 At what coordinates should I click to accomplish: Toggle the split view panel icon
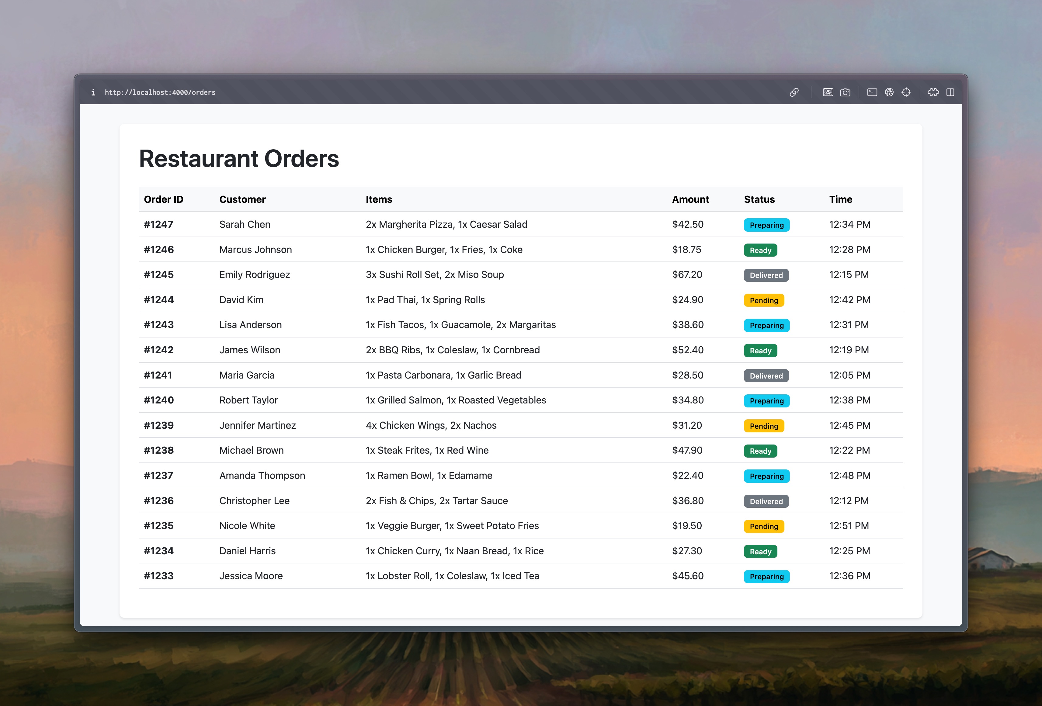(950, 92)
